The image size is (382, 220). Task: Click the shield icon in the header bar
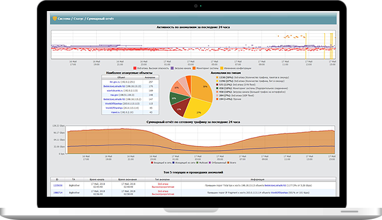point(55,19)
